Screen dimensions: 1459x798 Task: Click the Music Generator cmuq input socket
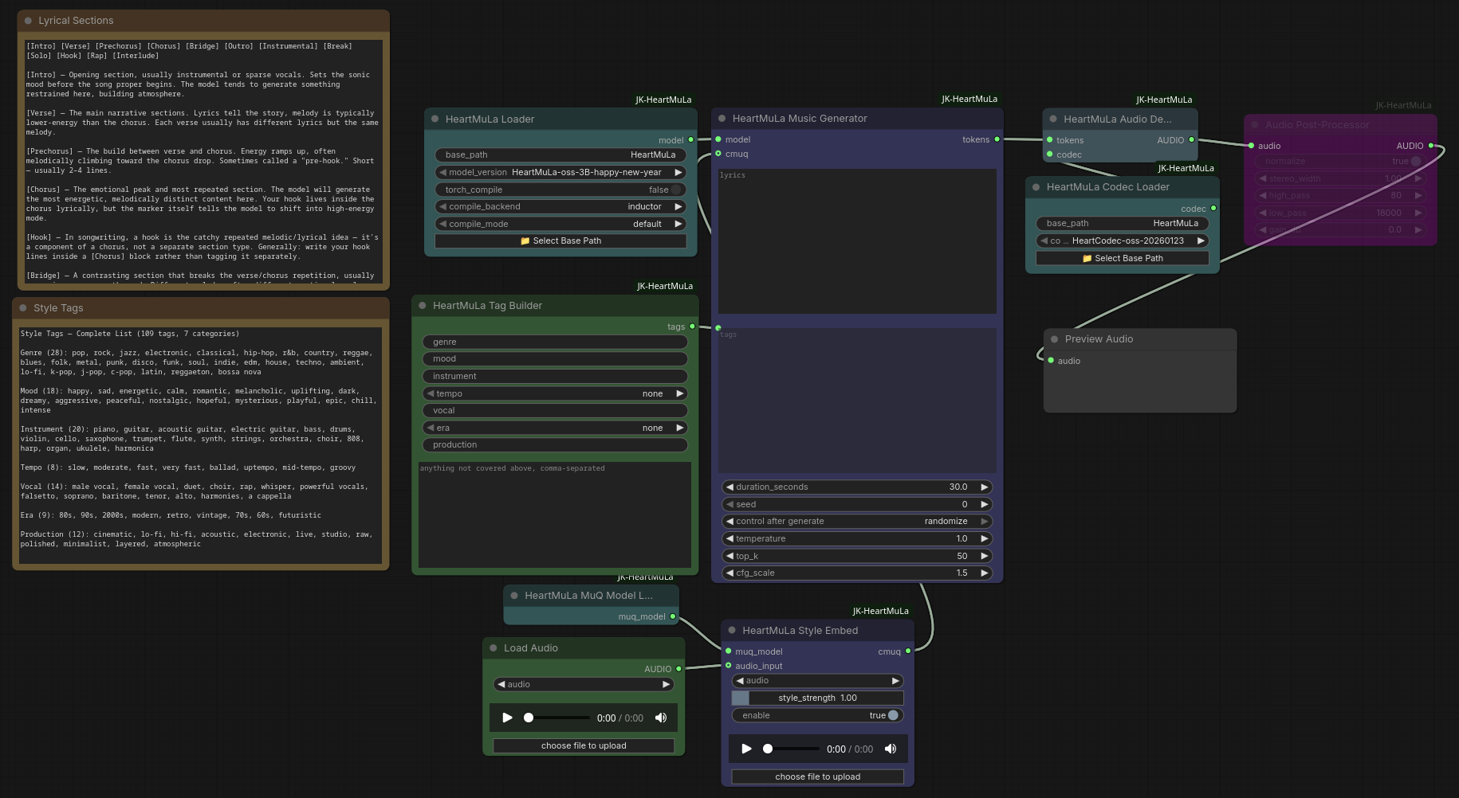tap(718, 154)
